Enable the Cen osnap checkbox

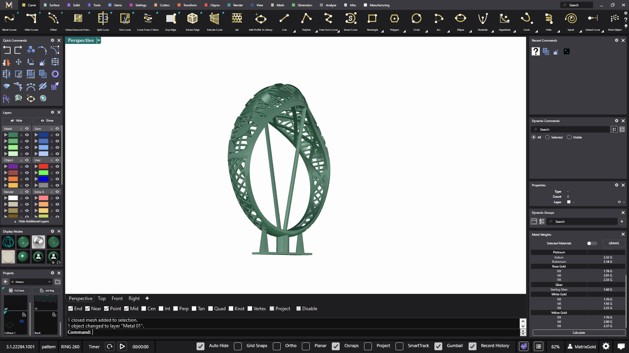point(144,309)
